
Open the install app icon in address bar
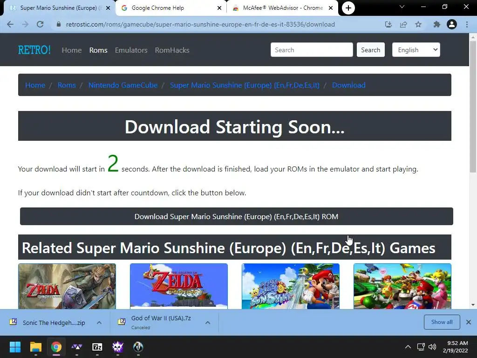pyautogui.click(x=388, y=24)
